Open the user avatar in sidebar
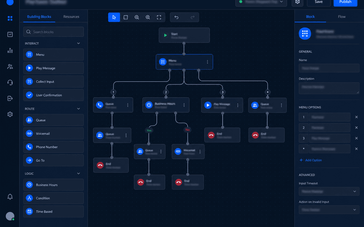364x227 pixels. pos(10,216)
